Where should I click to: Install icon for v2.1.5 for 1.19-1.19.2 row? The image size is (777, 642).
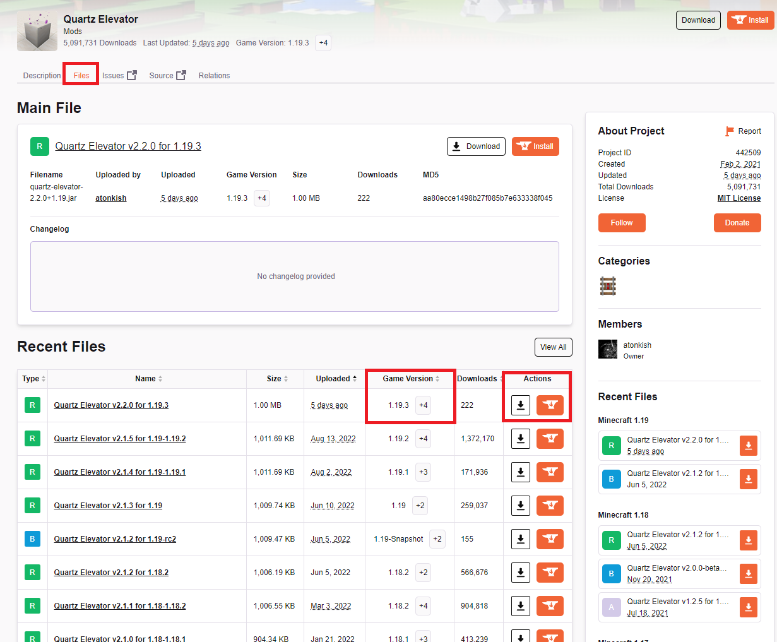[550, 439]
